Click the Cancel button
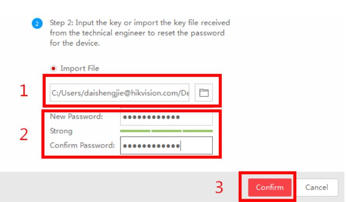The width and height of the screenshot is (346, 202). 316,187
